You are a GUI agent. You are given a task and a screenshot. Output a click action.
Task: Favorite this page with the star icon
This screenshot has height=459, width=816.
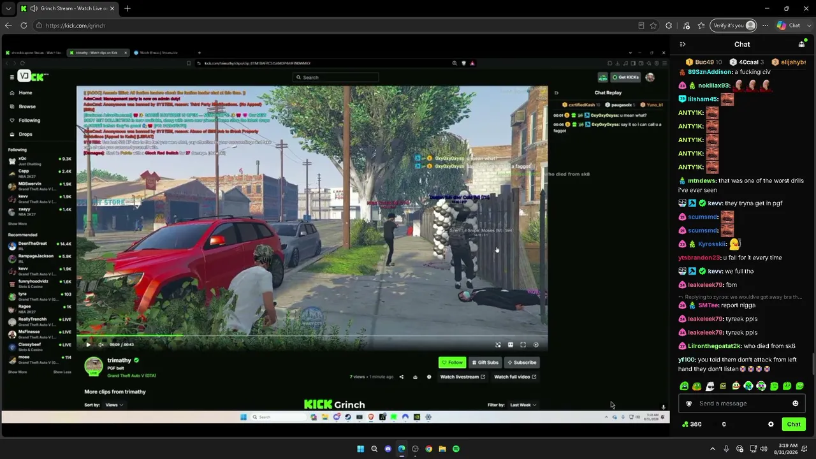click(x=653, y=25)
